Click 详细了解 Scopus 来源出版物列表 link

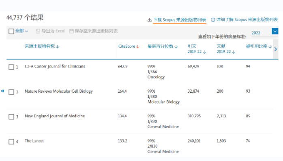point(247,20)
